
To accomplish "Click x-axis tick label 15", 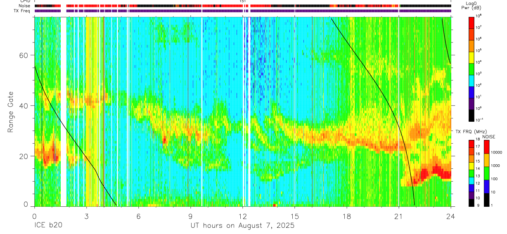I will coord(295,216).
